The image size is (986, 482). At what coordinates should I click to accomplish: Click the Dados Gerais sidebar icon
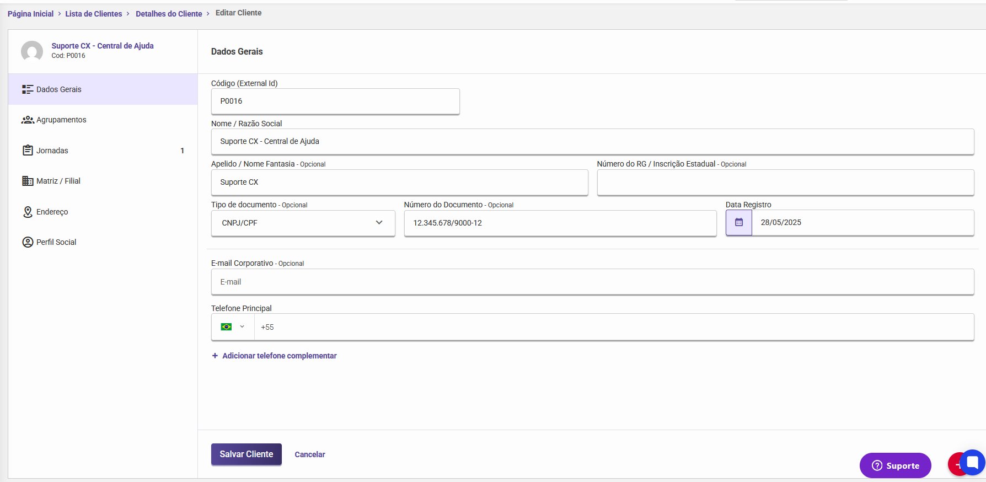tap(28, 89)
